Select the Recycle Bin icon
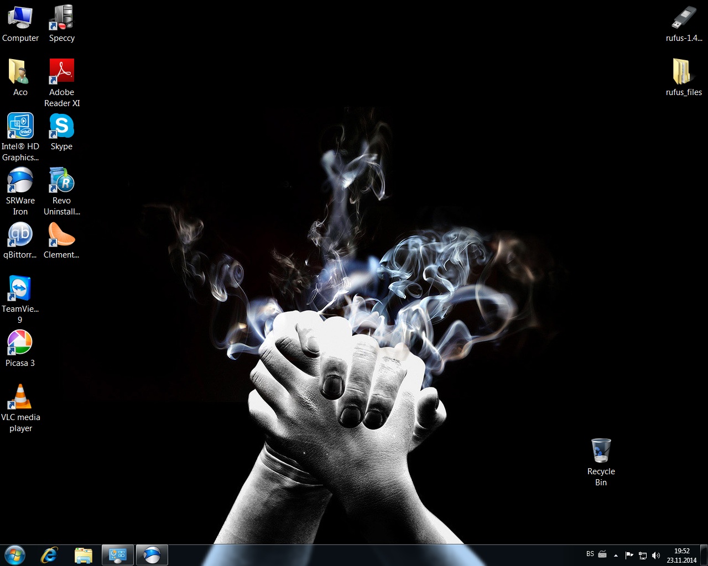Screen dimensions: 708x566 601,463
